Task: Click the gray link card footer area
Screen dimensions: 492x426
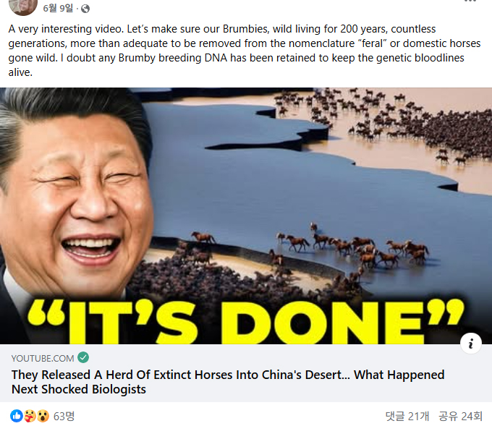Action: 246,373
